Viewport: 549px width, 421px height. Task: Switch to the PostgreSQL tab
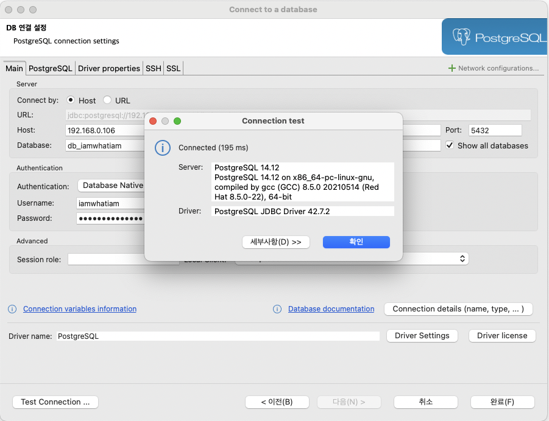[x=51, y=68]
